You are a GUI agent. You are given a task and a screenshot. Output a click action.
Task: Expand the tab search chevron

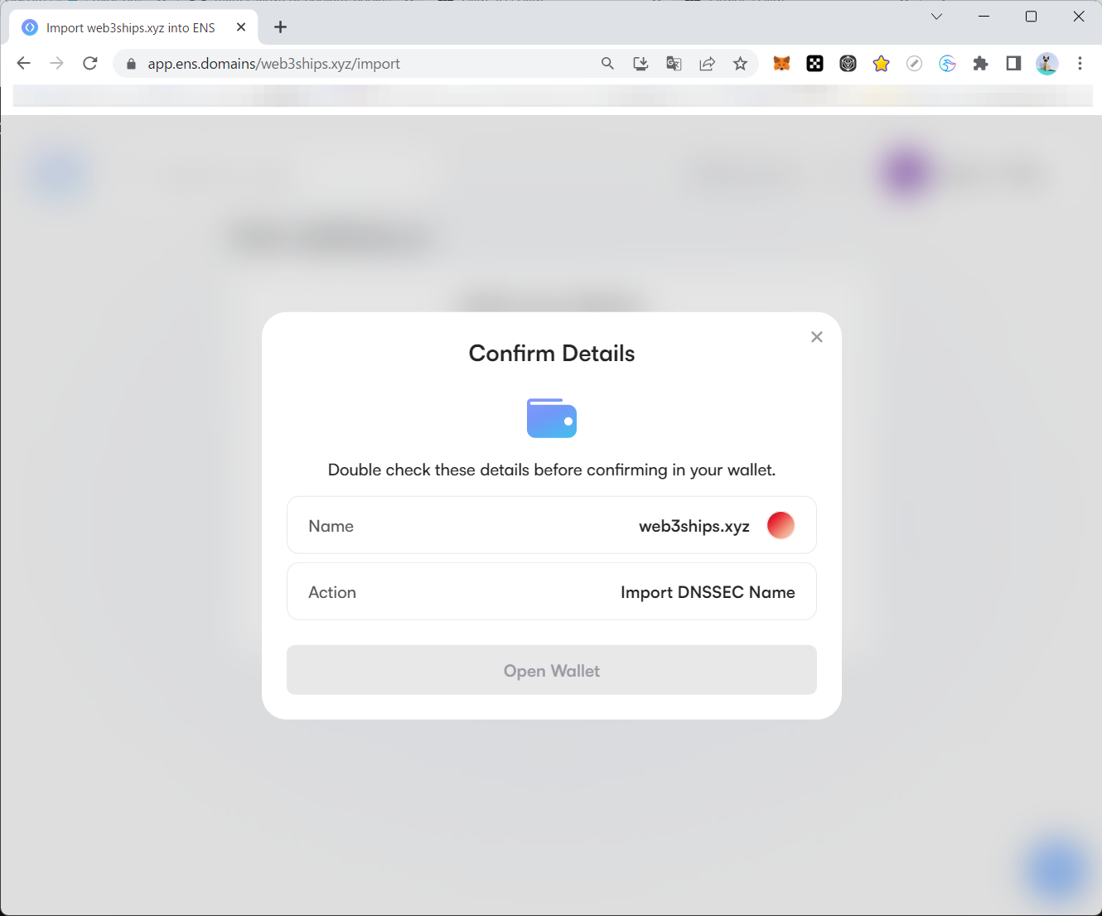[x=936, y=17]
